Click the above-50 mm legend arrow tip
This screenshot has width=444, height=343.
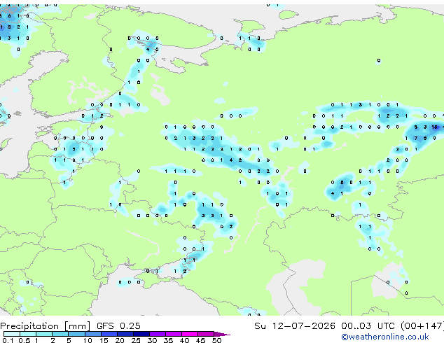[x=222, y=334]
